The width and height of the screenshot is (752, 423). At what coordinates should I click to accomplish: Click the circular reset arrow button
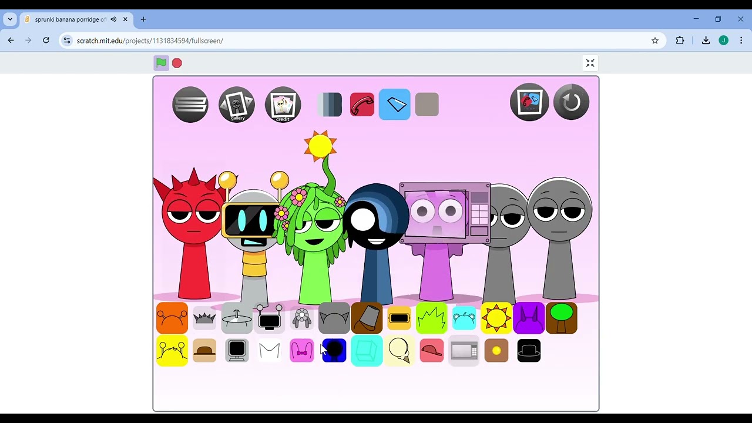pyautogui.click(x=571, y=102)
